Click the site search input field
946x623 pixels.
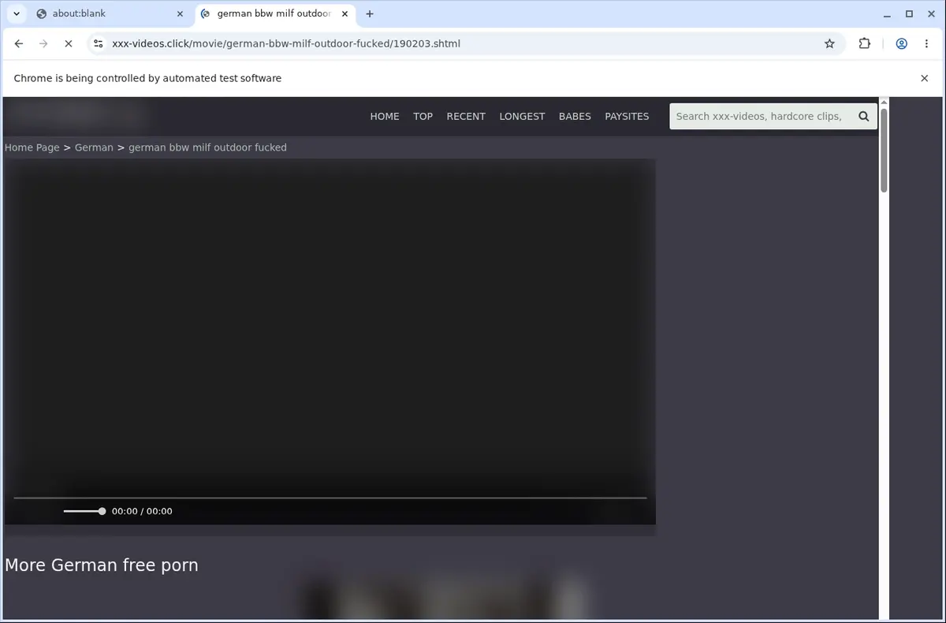761,116
